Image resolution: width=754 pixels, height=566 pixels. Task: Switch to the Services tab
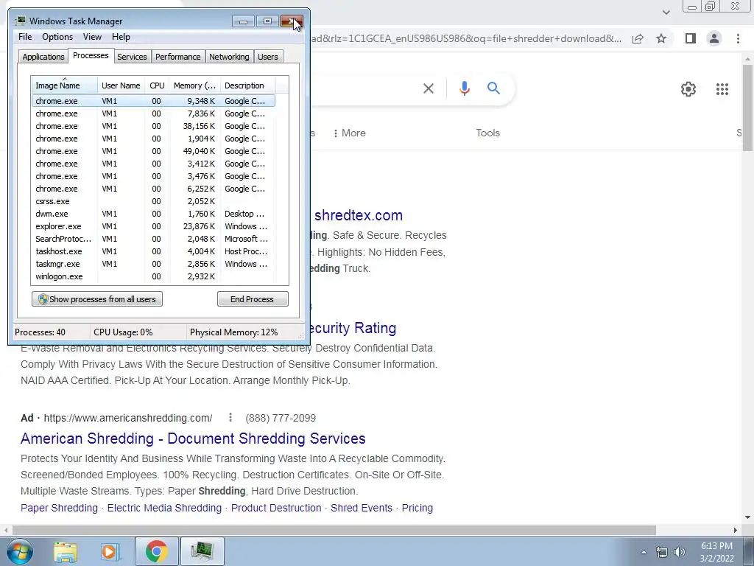132,57
